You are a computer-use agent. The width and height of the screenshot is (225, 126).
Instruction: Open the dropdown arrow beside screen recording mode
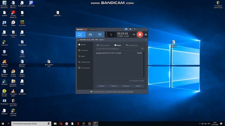[85, 35]
